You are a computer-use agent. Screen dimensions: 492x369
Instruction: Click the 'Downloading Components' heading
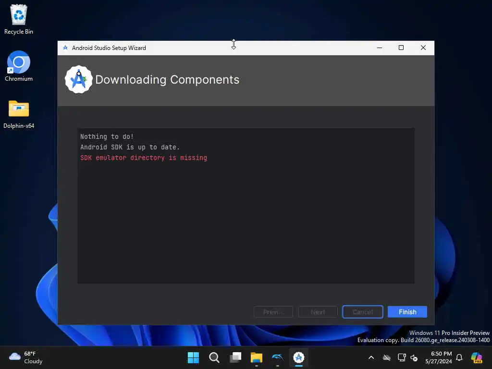pos(167,80)
